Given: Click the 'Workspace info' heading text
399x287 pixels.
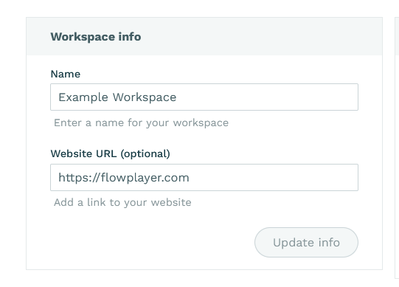Looking at the screenshot, I should coord(96,37).
